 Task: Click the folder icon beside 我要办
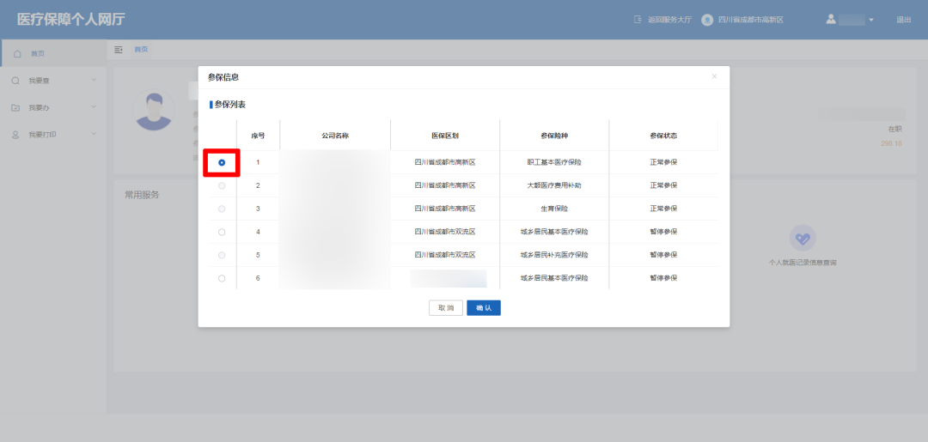pos(15,107)
